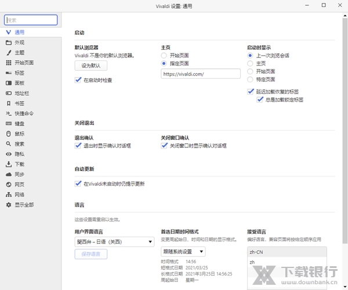Select the 主页 radio under 启动时显示
This screenshot has width=348, height=290.
coord(250,63)
